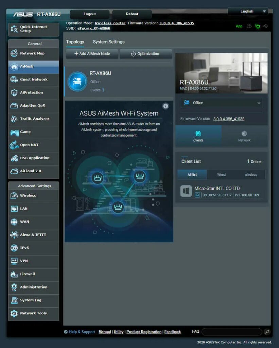Screen dimensions: 279x348
Task: Click Add AiMesh Node button
Action: pos(92,54)
